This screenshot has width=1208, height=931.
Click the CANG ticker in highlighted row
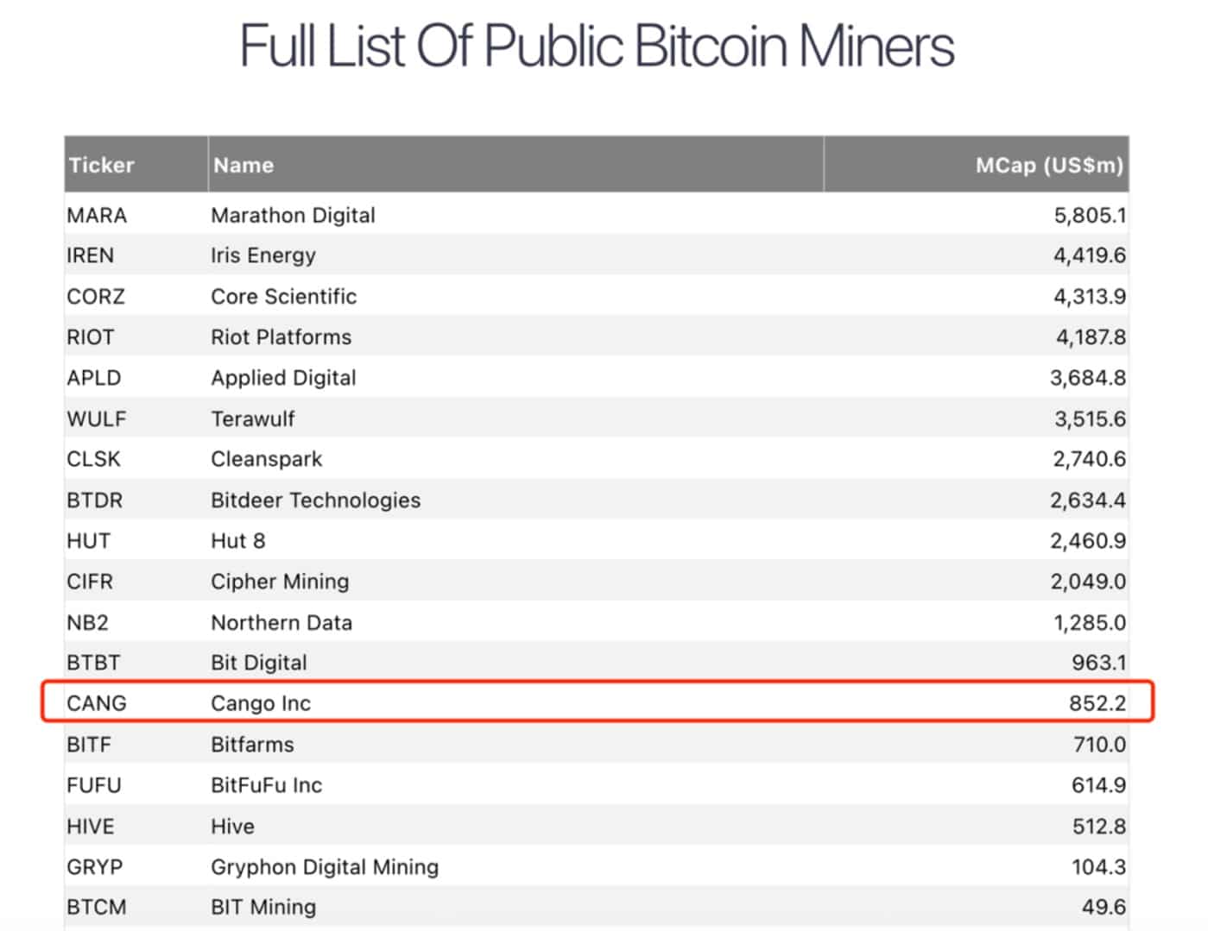pyautogui.click(x=96, y=703)
